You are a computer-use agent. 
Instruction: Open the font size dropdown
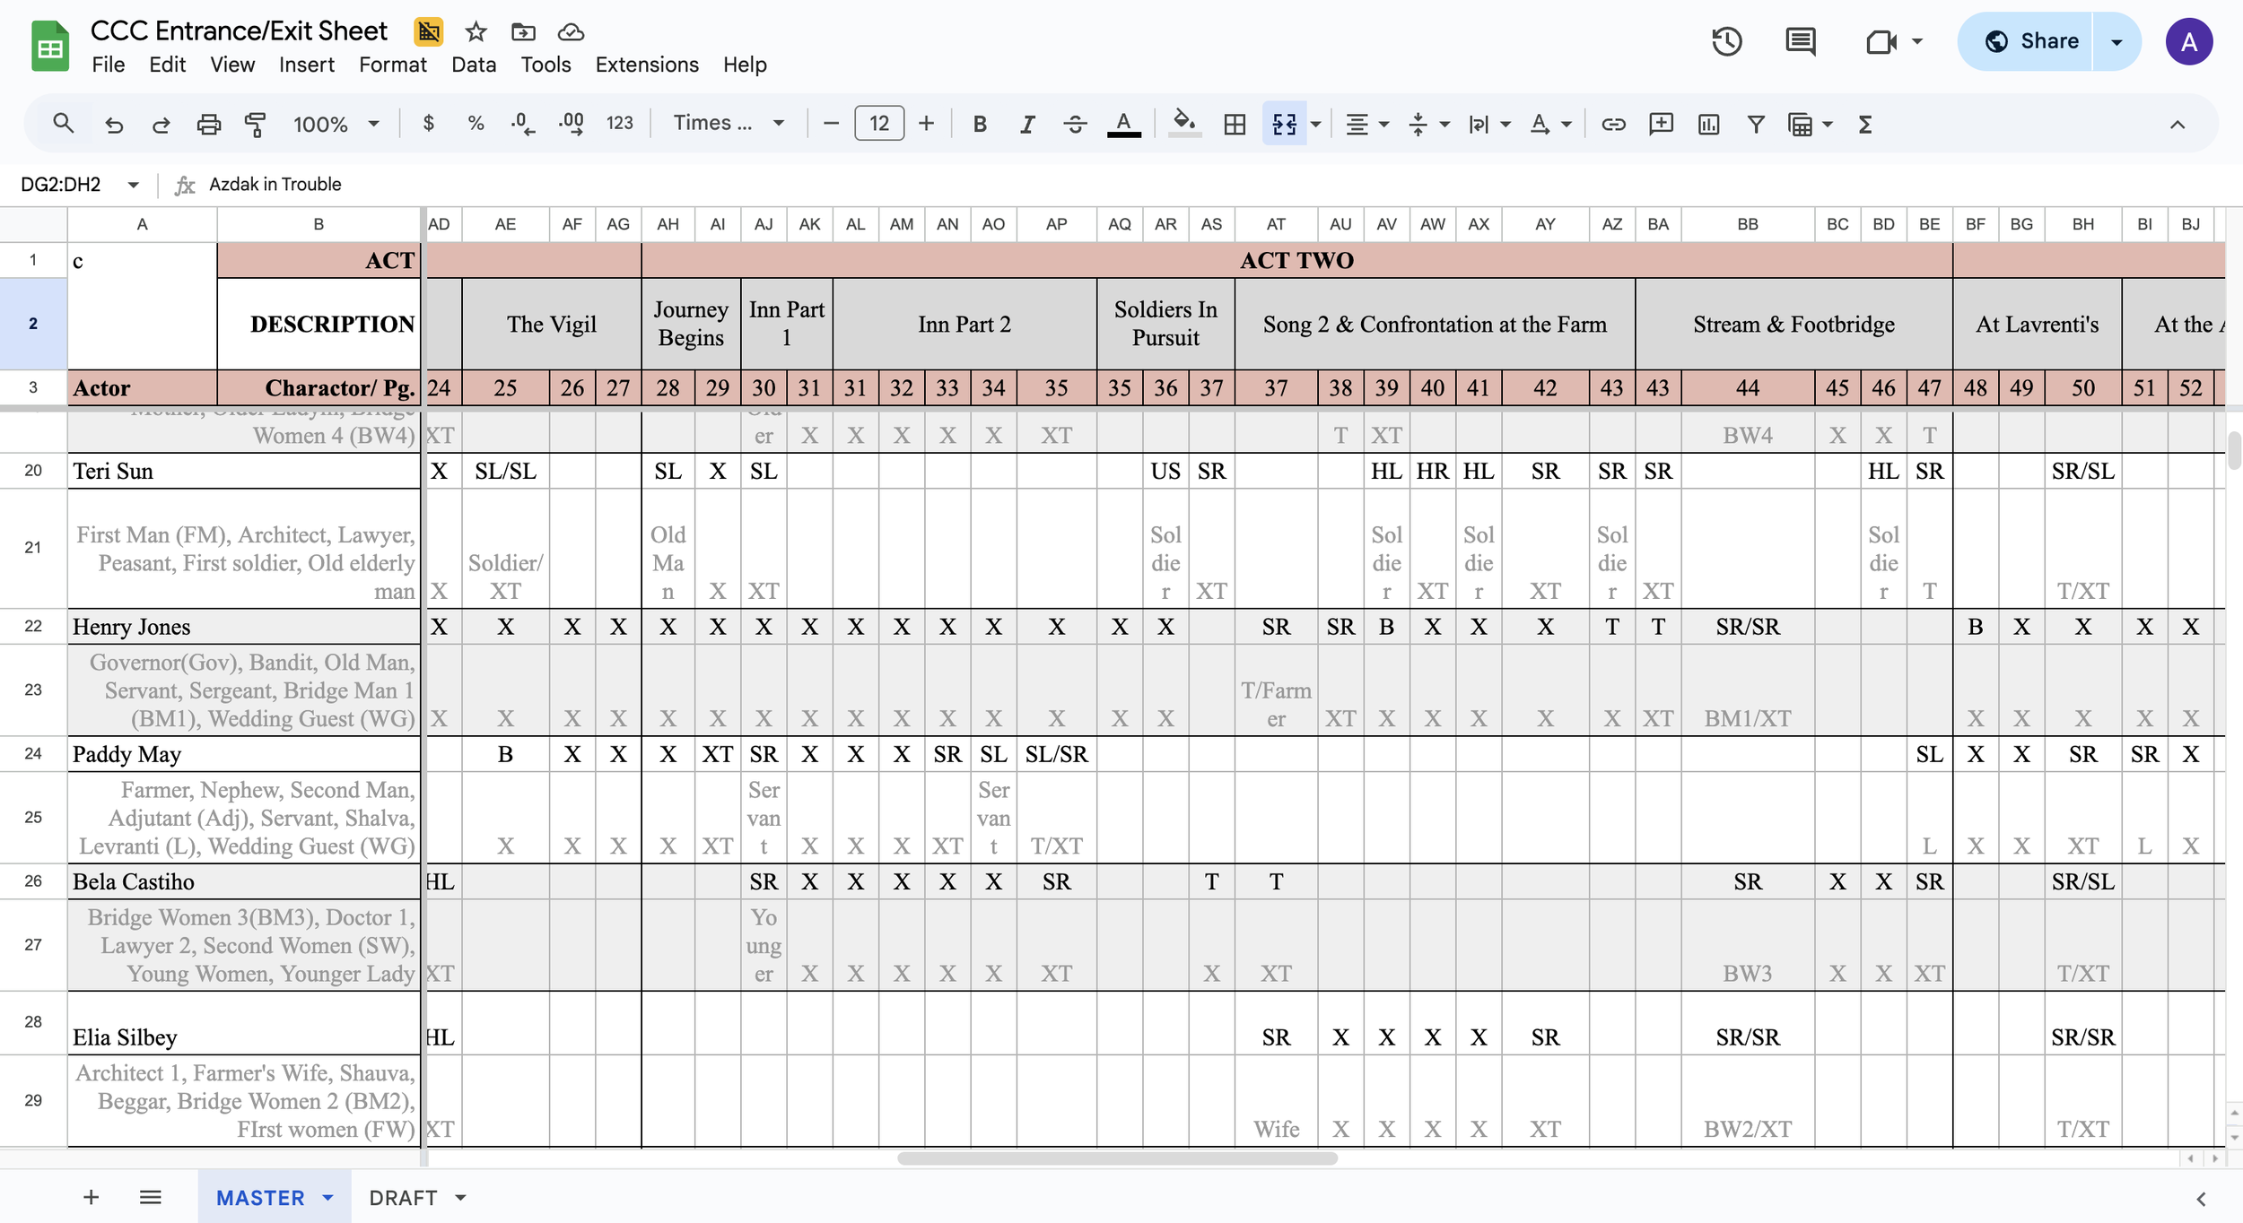pos(877,123)
